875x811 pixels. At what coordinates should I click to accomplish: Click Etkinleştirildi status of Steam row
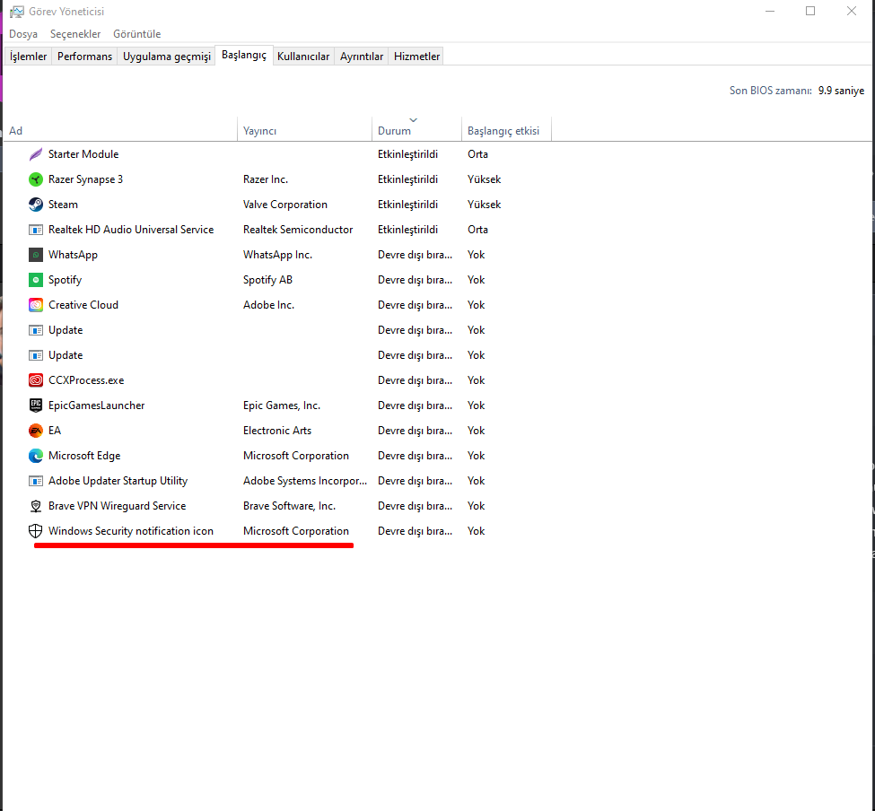coord(408,205)
